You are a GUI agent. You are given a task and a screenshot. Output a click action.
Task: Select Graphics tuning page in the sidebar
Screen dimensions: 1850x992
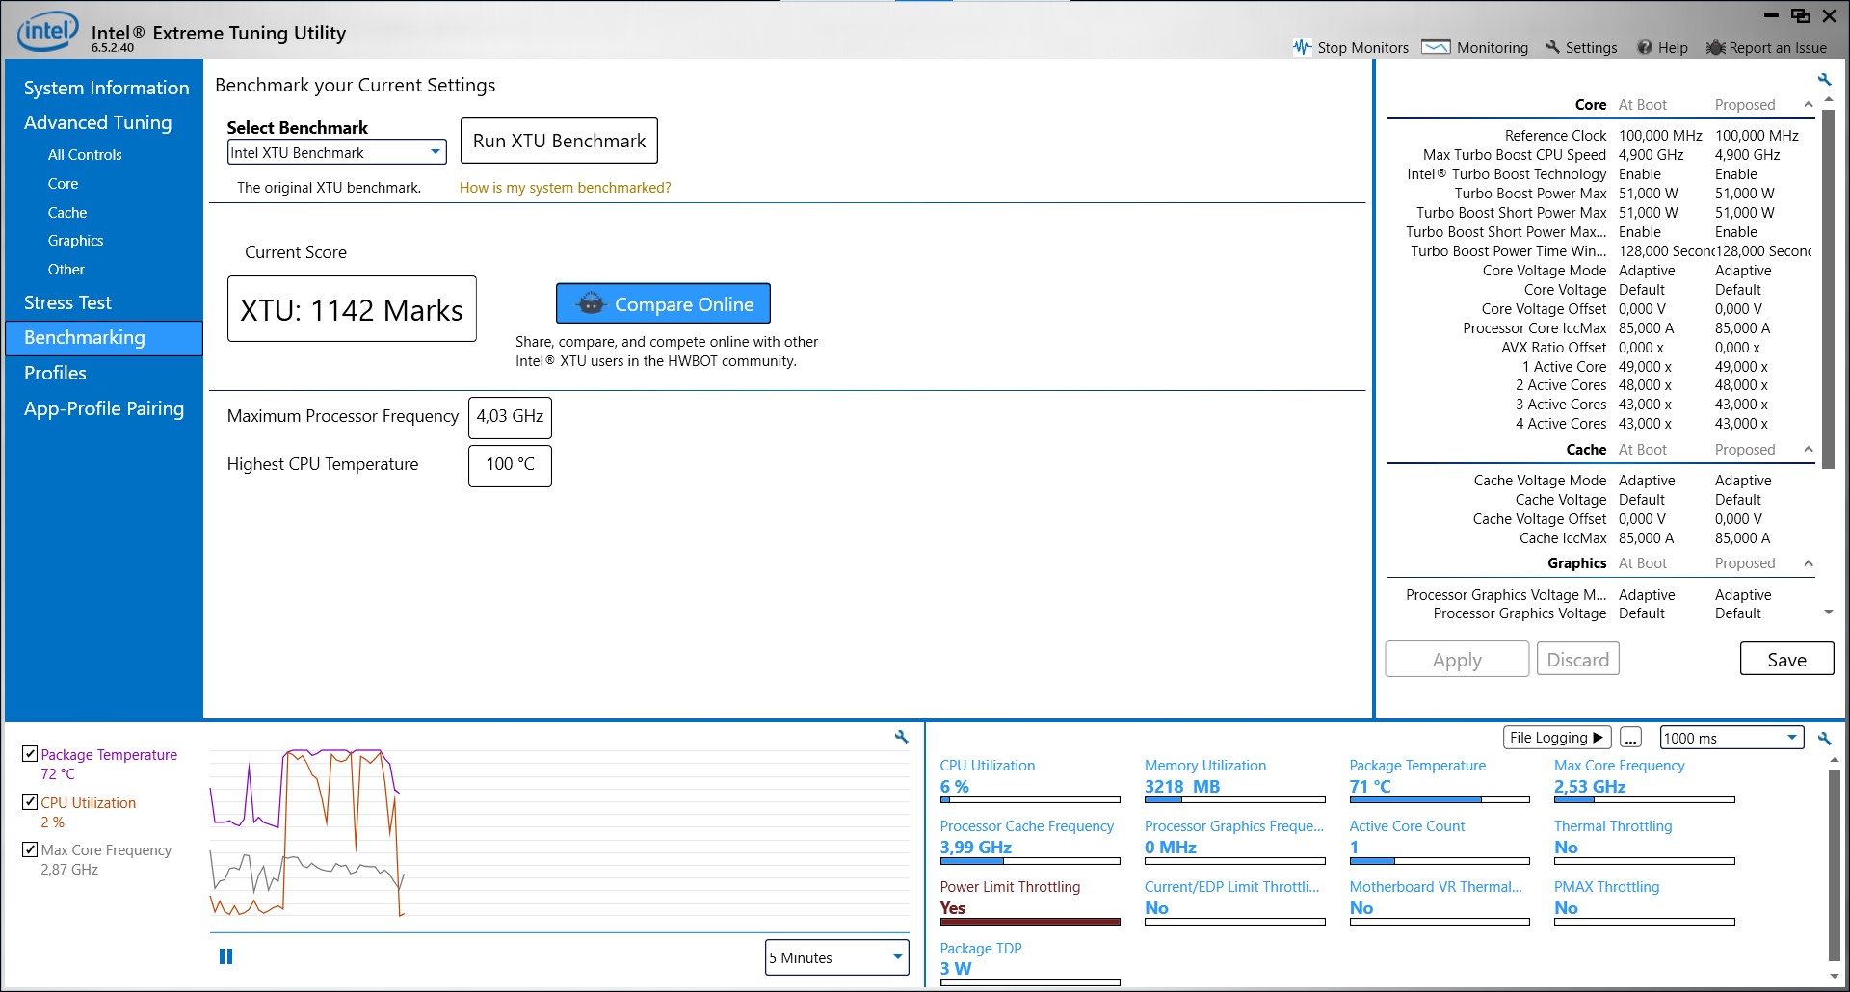(75, 240)
